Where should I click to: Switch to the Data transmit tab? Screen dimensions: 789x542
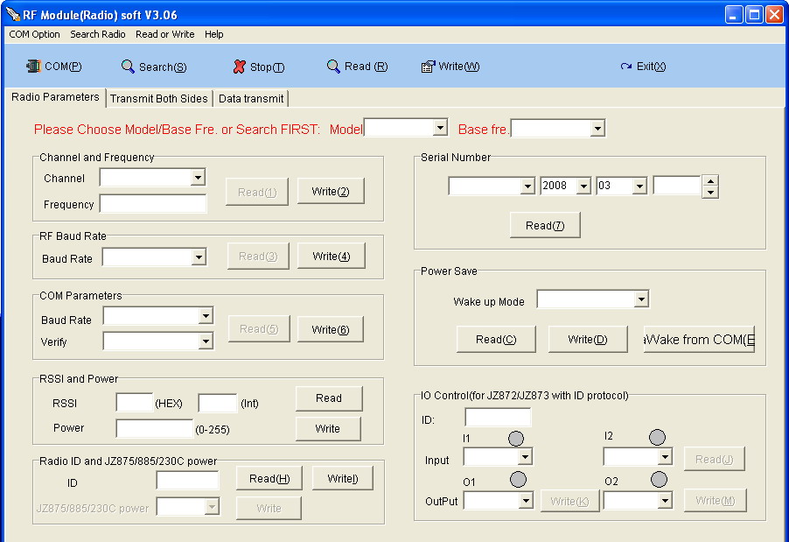[x=250, y=99]
